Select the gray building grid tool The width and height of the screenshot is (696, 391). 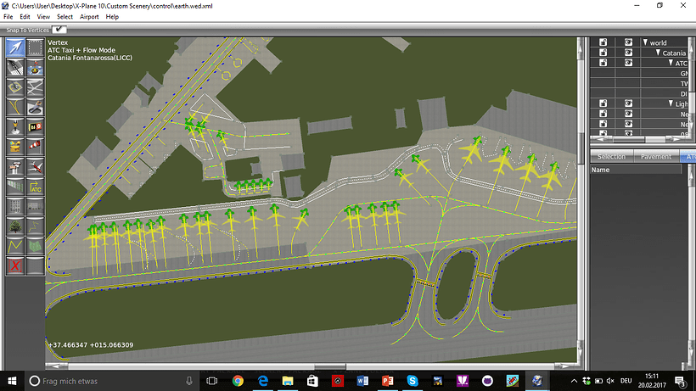(x=15, y=207)
